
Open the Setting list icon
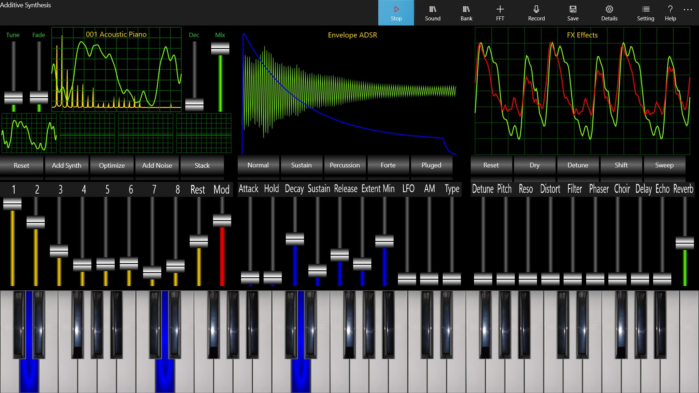point(645,13)
